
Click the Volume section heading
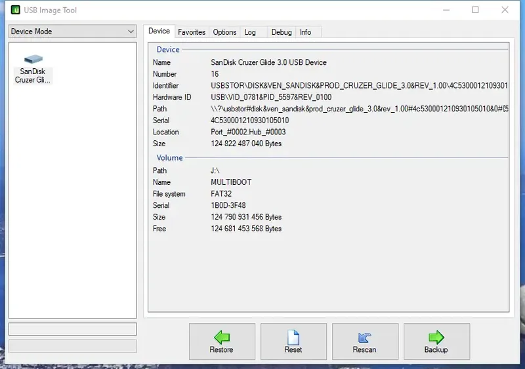[x=169, y=158]
